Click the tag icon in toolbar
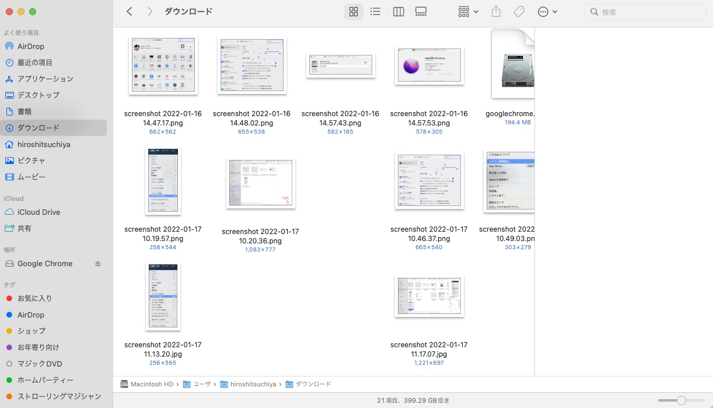This screenshot has height=408, width=713. [518, 12]
